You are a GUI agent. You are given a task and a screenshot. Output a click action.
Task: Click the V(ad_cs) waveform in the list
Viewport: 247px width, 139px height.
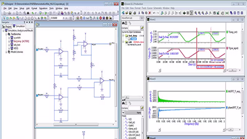(132, 122)
